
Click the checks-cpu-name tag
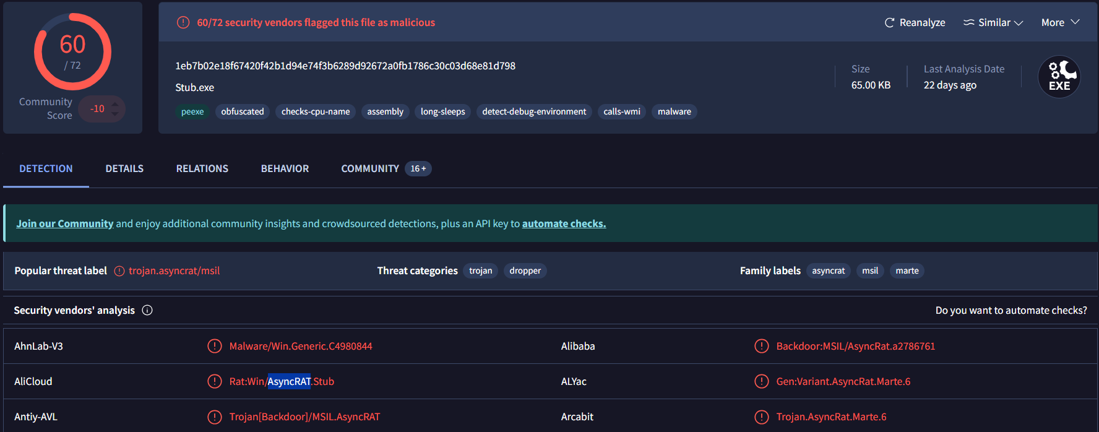tap(316, 111)
